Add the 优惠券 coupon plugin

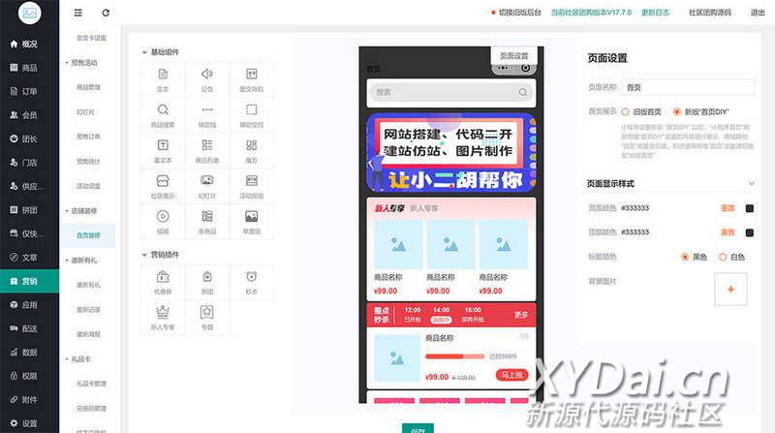click(x=163, y=283)
